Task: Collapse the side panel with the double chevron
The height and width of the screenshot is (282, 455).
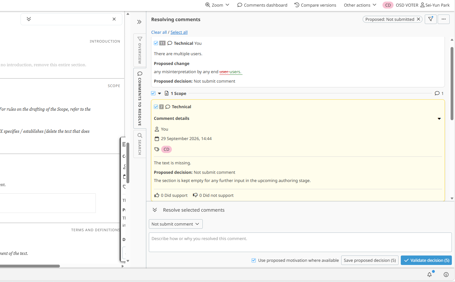Action: (x=139, y=22)
